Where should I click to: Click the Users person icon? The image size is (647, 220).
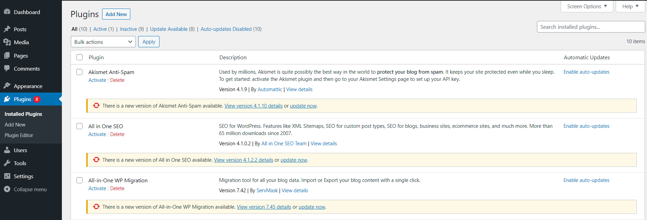tap(7, 150)
